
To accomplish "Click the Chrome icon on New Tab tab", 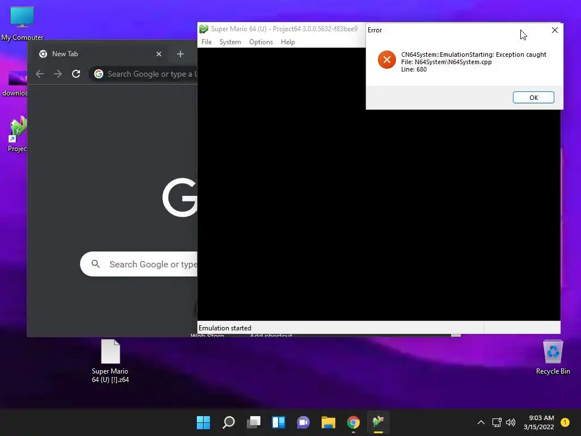I will click(43, 54).
